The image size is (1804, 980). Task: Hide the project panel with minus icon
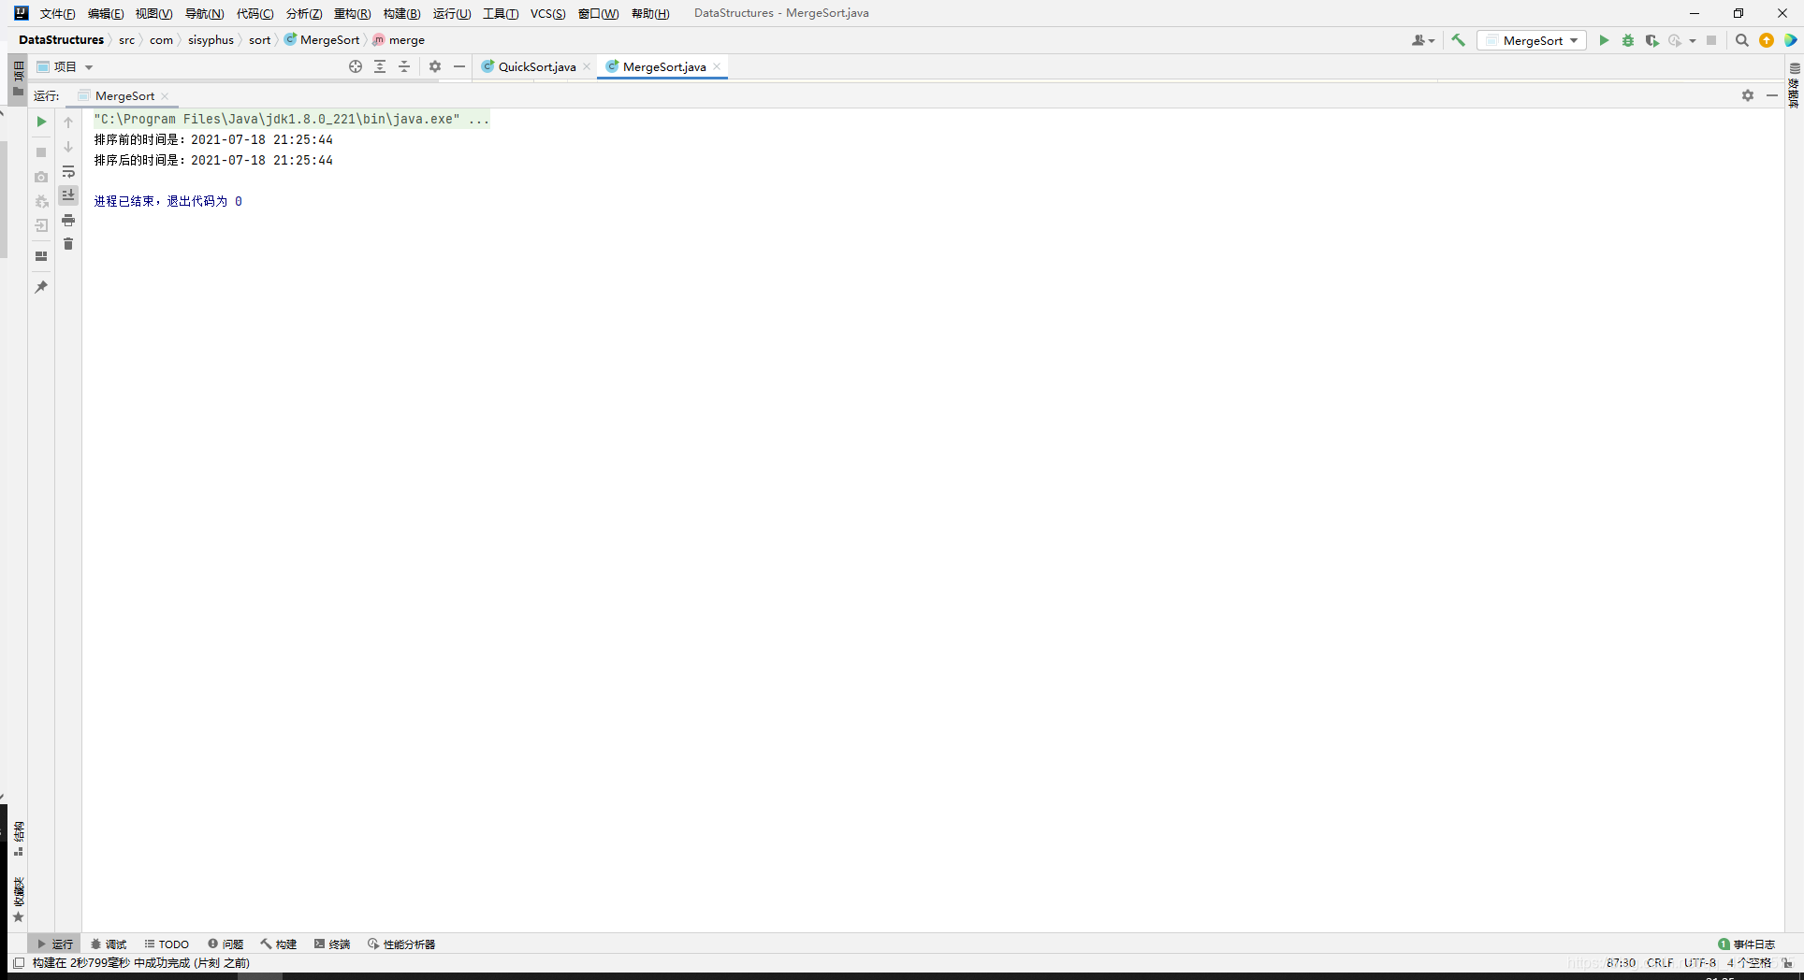click(x=459, y=66)
